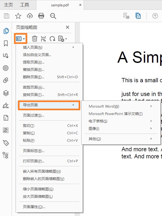This screenshot has width=162, height=216.
Task: Delete selected page with trash icon
Action: tap(35, 39)
